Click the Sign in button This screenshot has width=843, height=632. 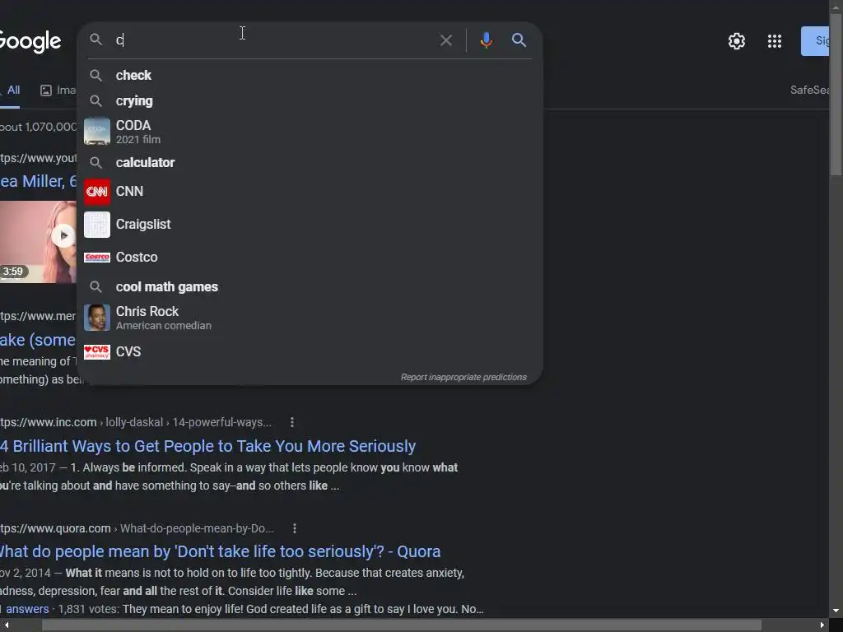click(x=815, y=41)
